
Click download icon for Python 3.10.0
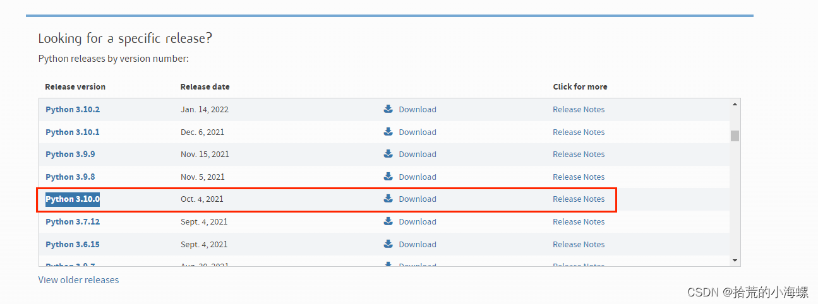pyautogui.click(x=388, y=198)
